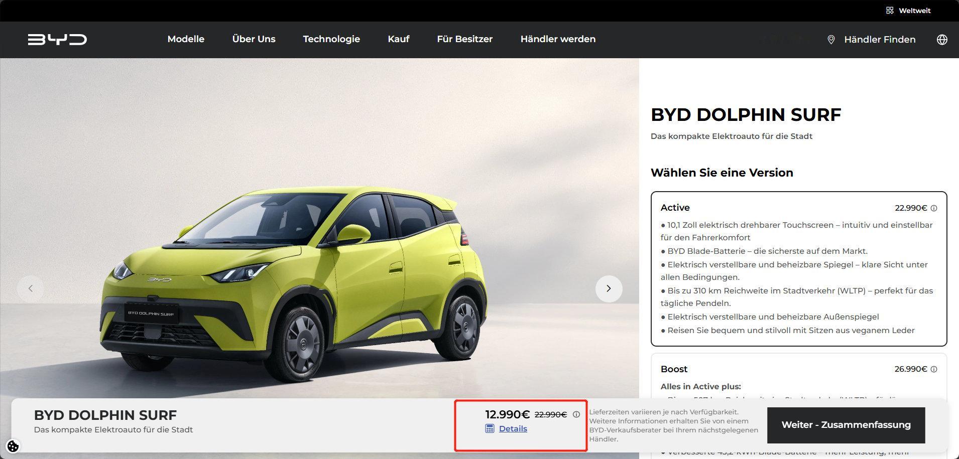Click the BYD DOLPHIN SURF title in the bottom bar
This screenshot has height=459, width=959.
[x=105, y=415]
